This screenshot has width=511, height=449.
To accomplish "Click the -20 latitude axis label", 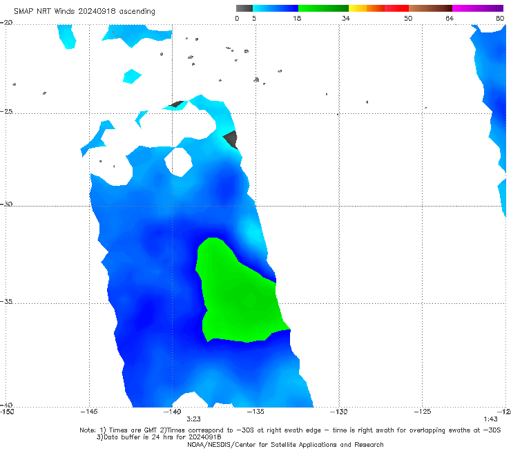I will coord(6,22).
